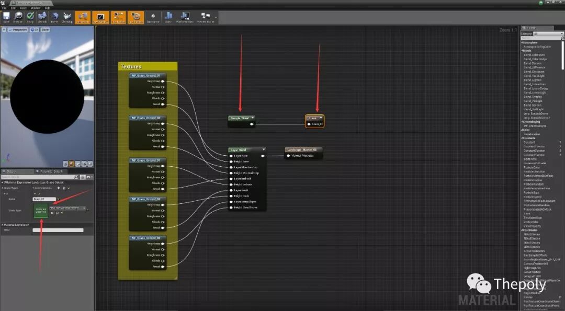The image size is (565, 311).
Task: Toggle the Connectors toolbar button
Action: [x=83, y=17]
